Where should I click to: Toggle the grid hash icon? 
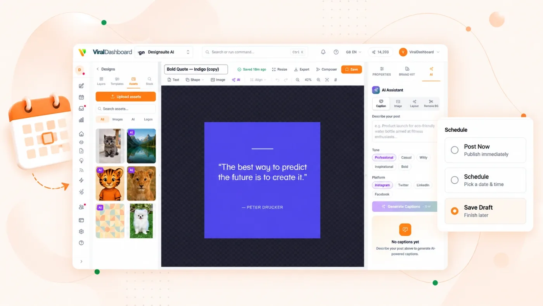335,80
